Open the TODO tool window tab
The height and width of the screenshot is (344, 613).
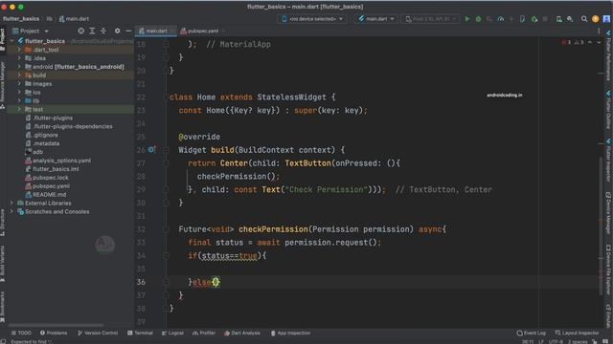coord(21,333)
